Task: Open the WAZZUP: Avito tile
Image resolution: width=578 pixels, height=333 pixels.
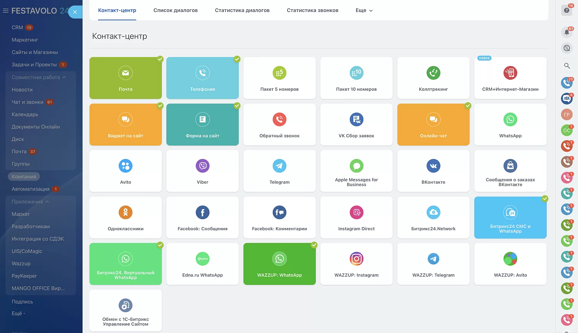Action: coord(511,264)
